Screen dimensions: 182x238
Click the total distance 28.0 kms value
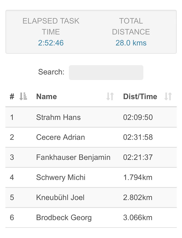[x=131, y=43]
